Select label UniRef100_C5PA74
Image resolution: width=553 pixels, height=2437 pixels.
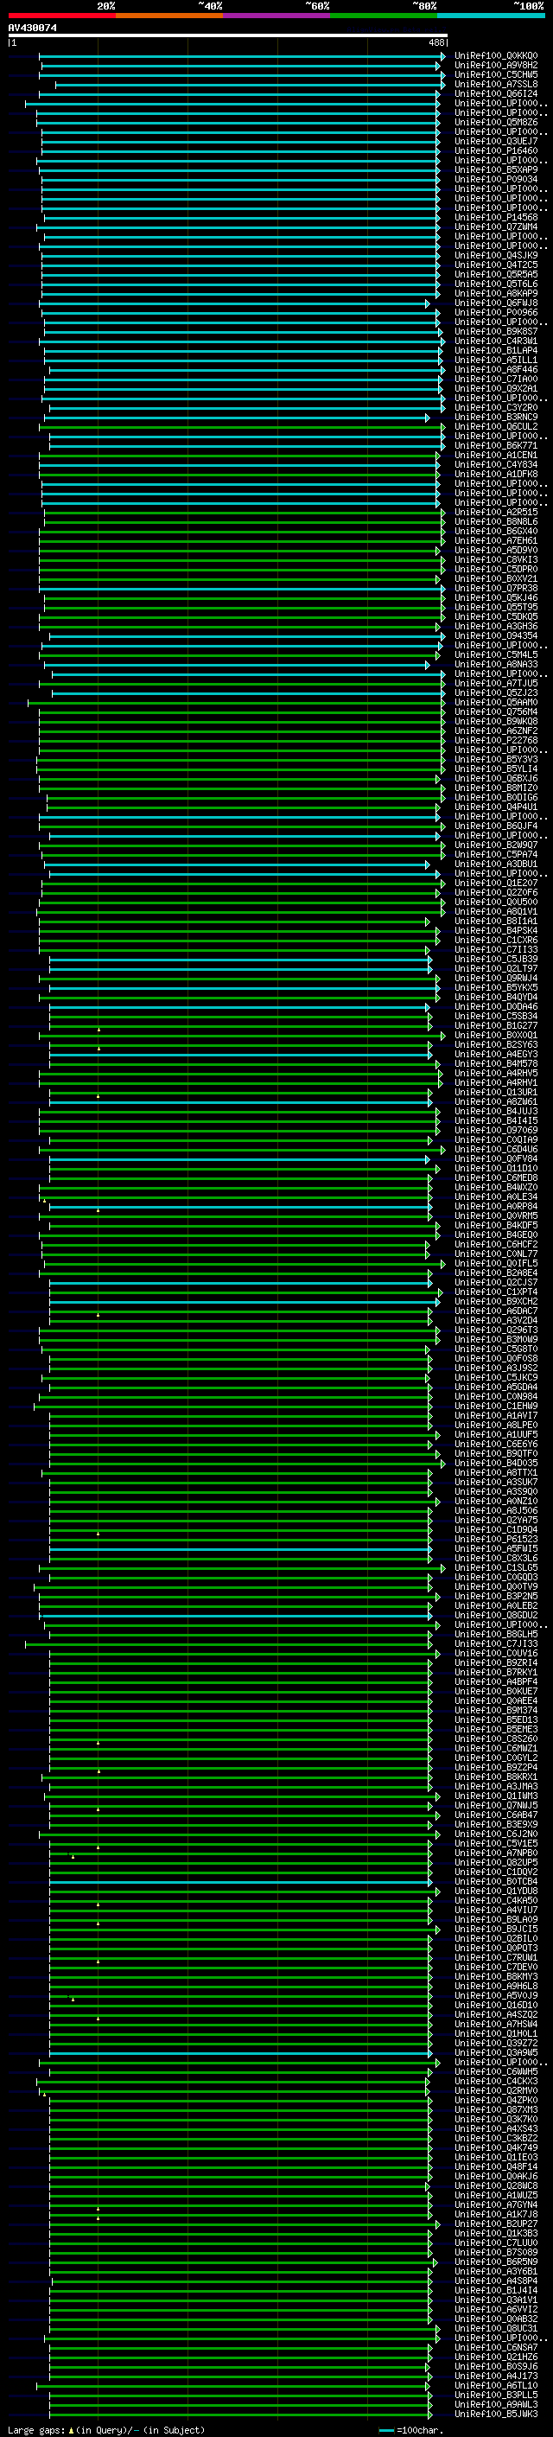pyautogui.click(x=496, y=854)
